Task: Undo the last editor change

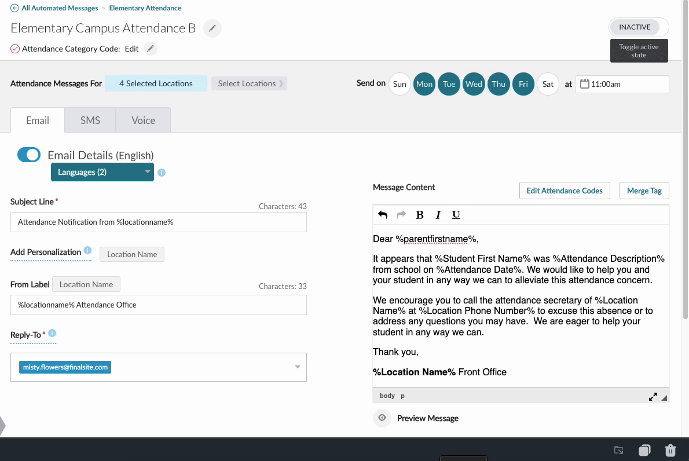Action: coord(383,215)
